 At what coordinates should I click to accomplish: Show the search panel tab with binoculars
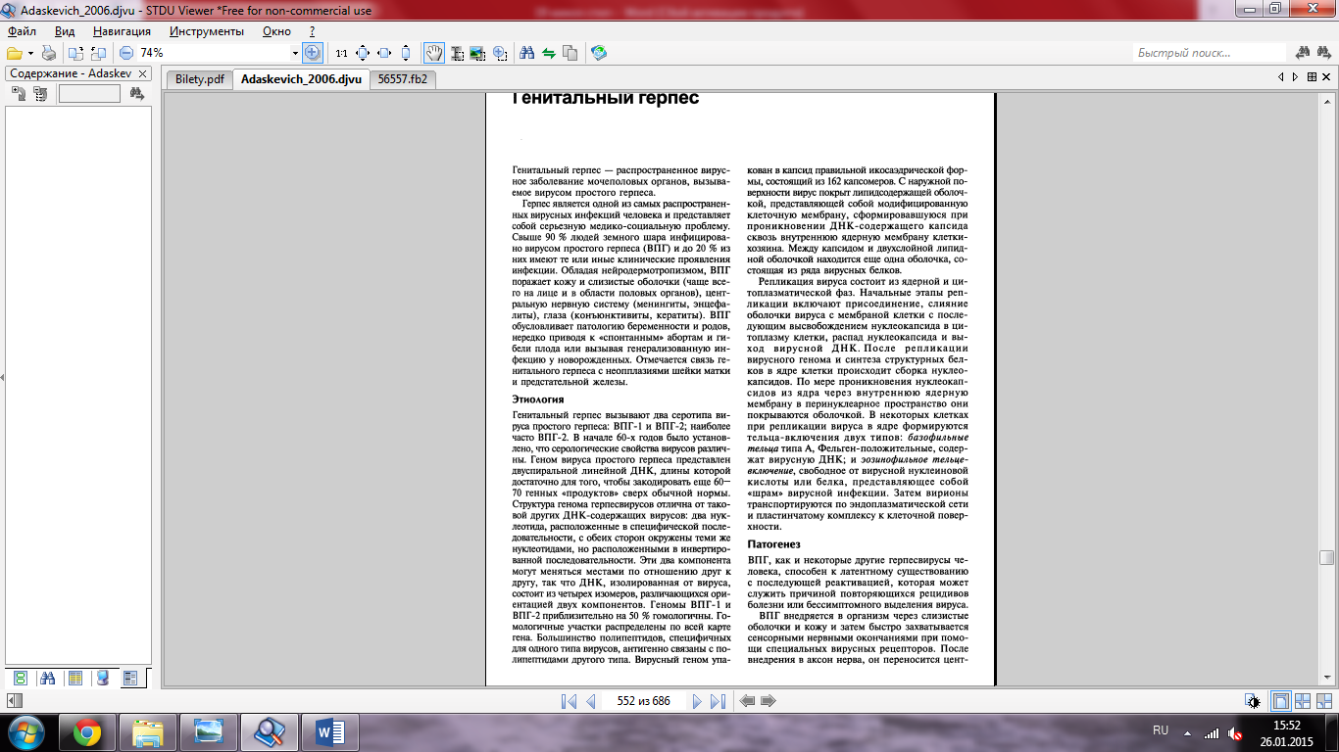point(48,678)
